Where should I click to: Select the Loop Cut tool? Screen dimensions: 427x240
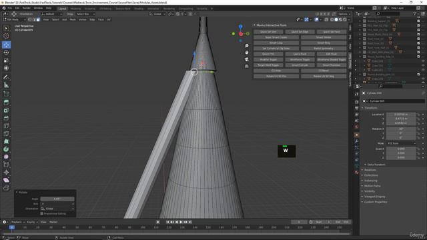tap(6, 126)
